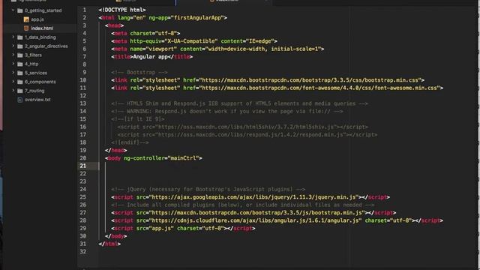Click the 5_services folder icon
Image resolution: width=480 pixels, height=270 pixels.
pos(20,73)
